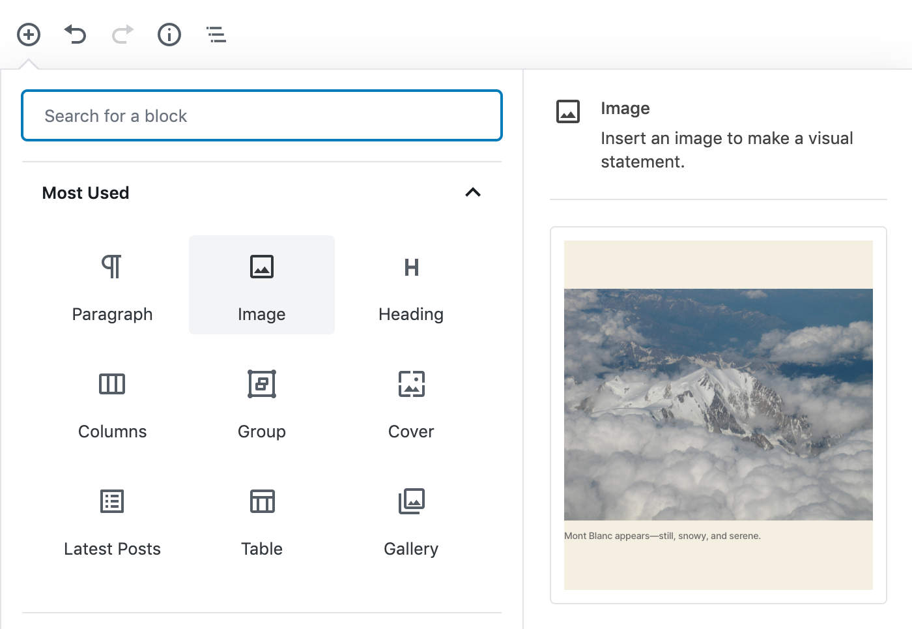Click the Redo arrow icon
912x629 pixels.
[122, 35]
